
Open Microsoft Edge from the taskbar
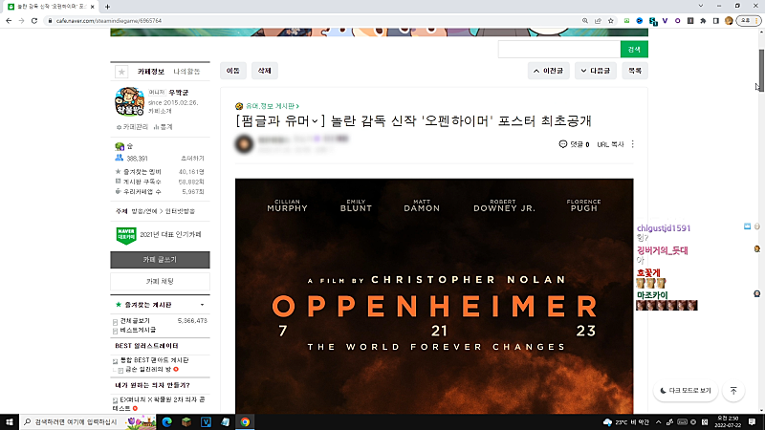pos(166,421)
